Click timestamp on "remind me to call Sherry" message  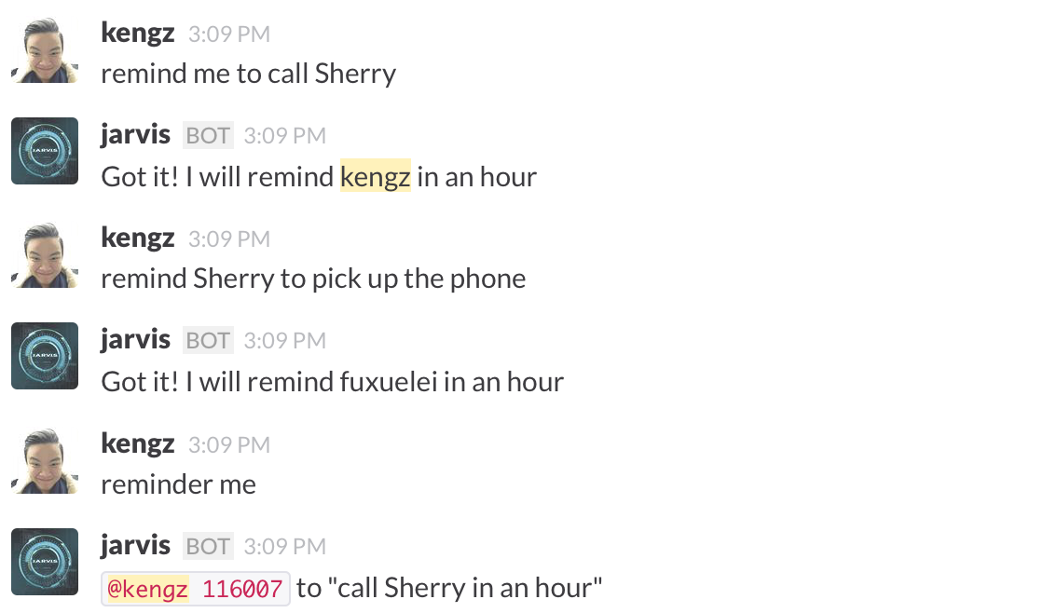point(229,34)
